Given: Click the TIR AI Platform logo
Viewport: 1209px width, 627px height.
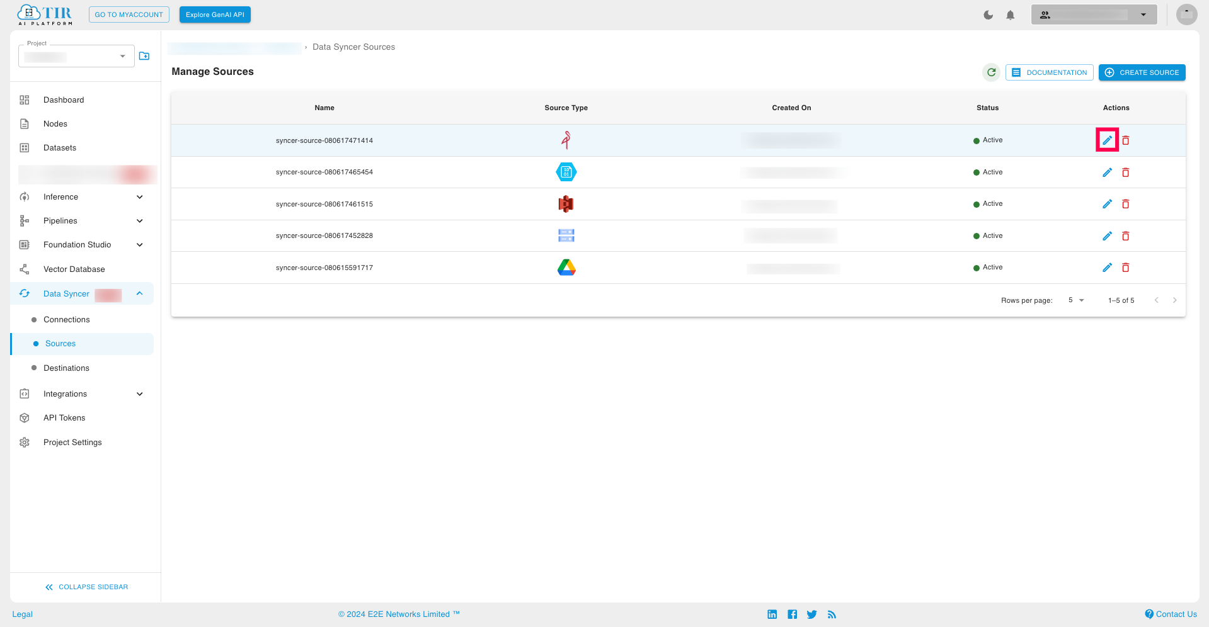Looking at the screenshot, I should point(45,14).
